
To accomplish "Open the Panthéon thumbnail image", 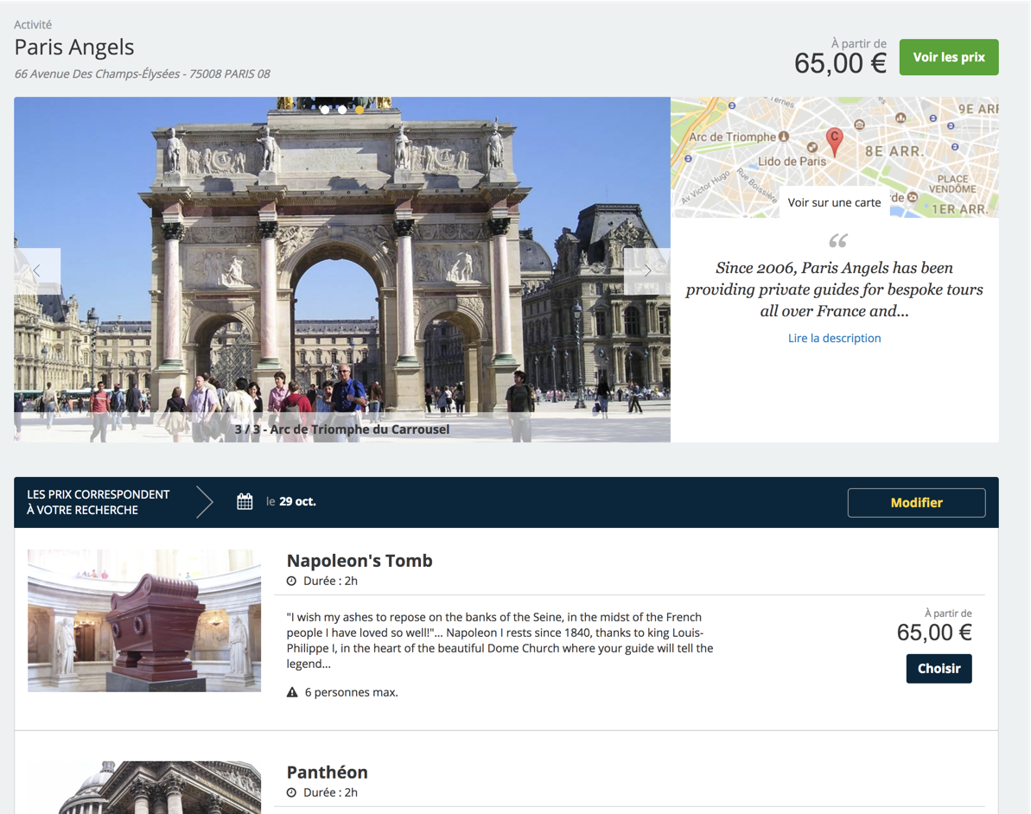I will click(x=144, y=787).
